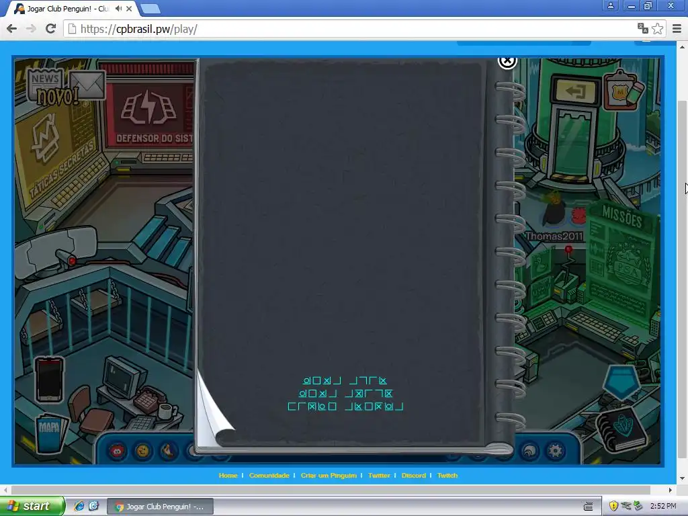Click the red puffle next to Thomas2011
The height and width of the screenshot is (516, 688).
(579, 216)
